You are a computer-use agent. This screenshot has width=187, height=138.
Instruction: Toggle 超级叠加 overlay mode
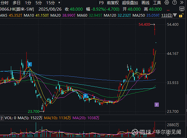coord(130,3)
